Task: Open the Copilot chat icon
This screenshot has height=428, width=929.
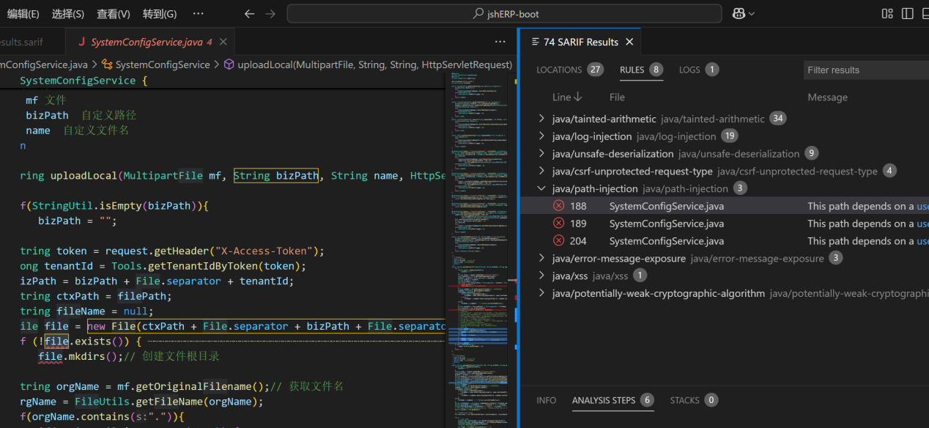Action: [739, 14]
